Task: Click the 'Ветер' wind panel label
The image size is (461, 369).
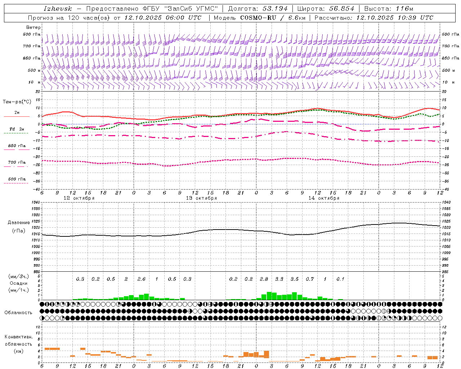Action: [x=33, y=27]
